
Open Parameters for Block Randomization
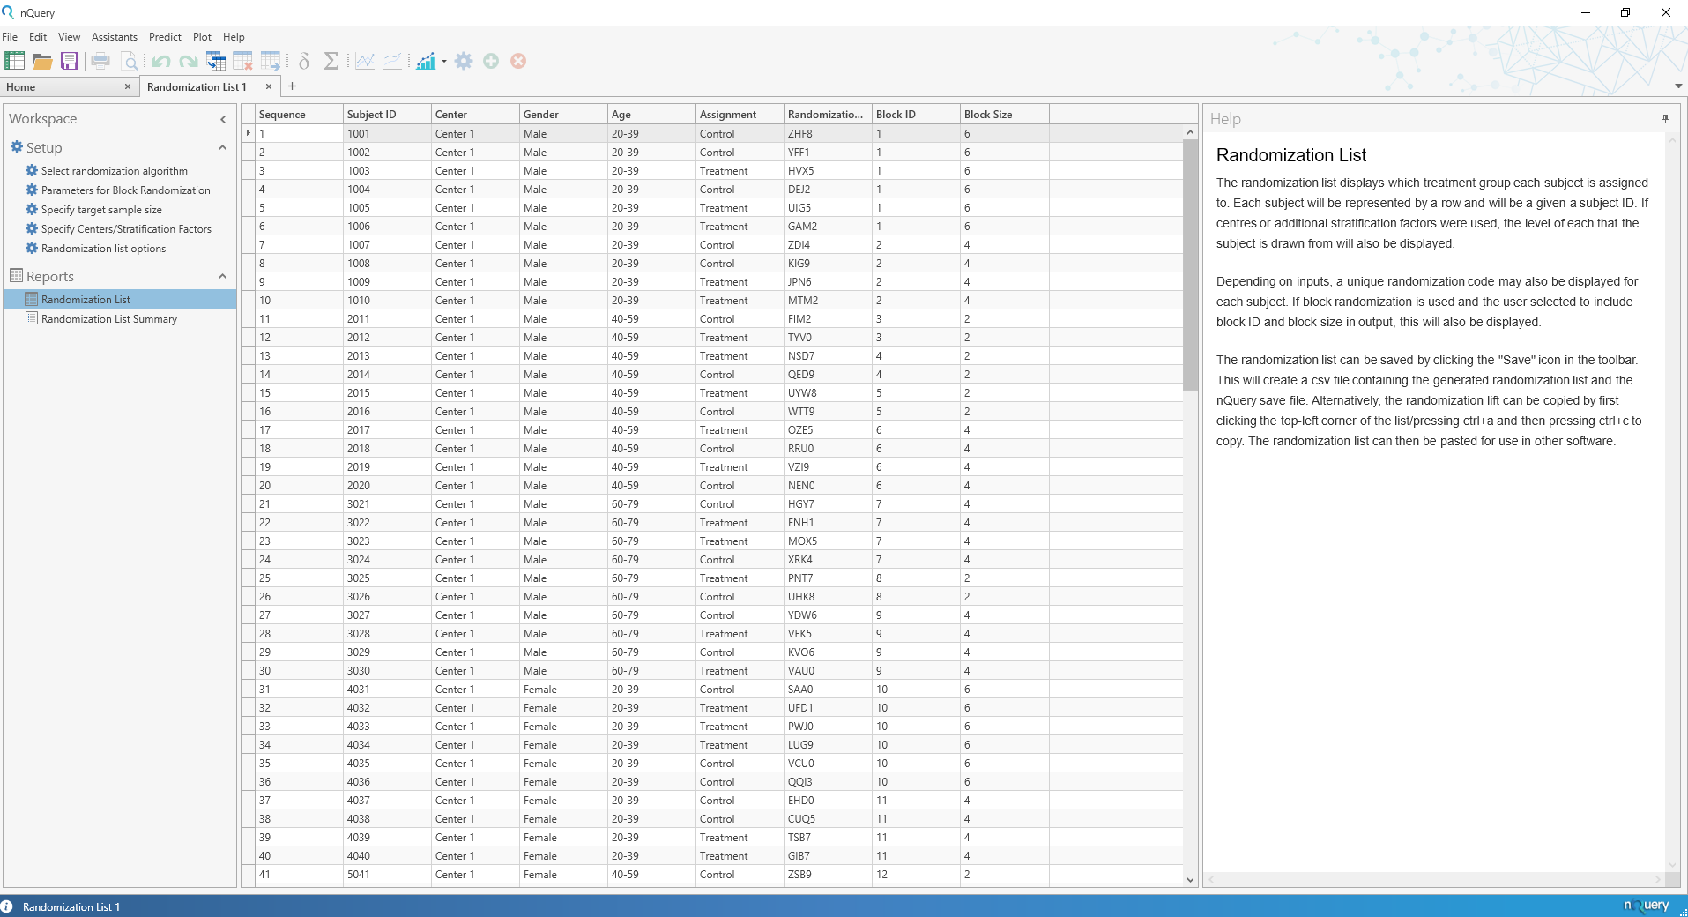(125, 190)
